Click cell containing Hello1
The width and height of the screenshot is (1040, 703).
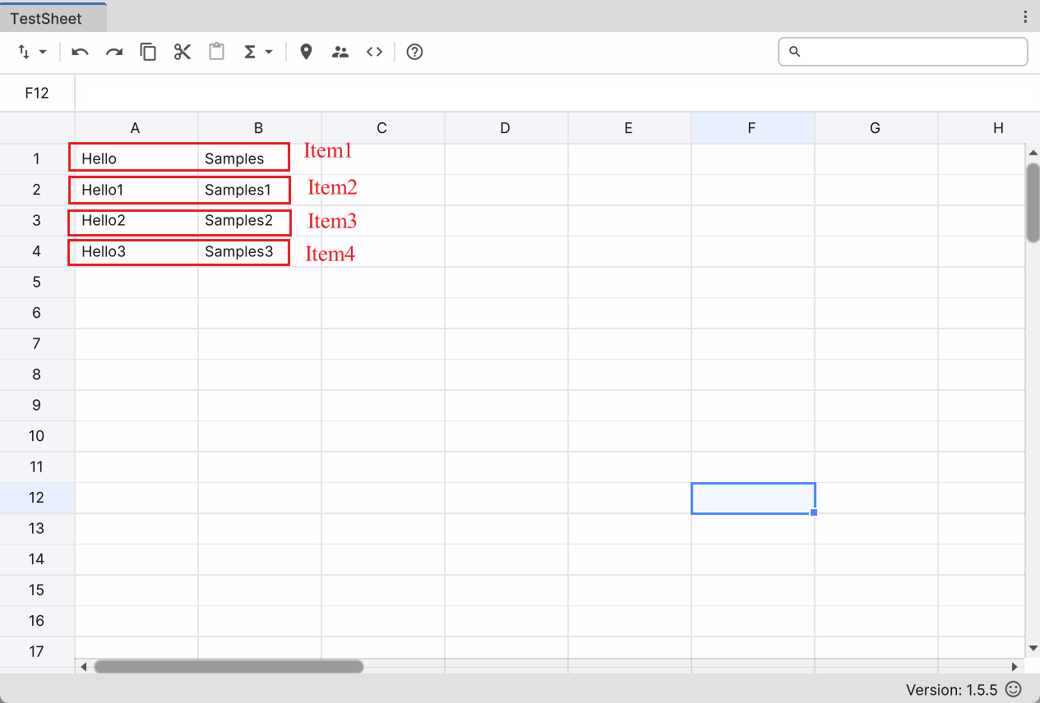[x=136, y=190]
